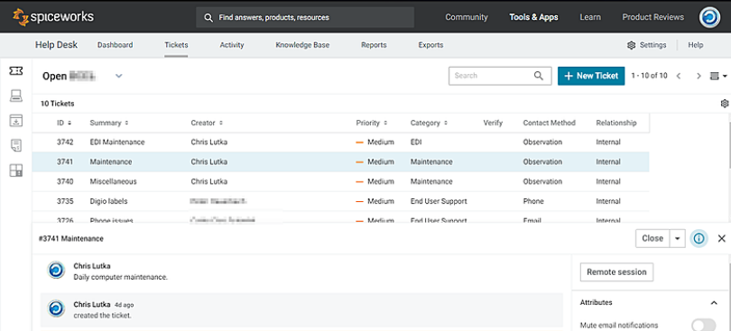Click the Spiceworks logo
731x331 pixels.
tap(52, 17)
